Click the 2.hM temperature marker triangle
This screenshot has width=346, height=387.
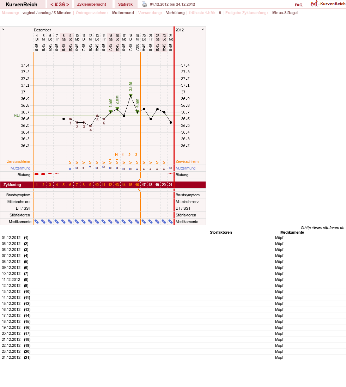coord(117,109)
